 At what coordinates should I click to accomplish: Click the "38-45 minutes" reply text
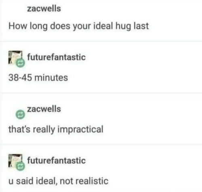[x=38, y=78]
